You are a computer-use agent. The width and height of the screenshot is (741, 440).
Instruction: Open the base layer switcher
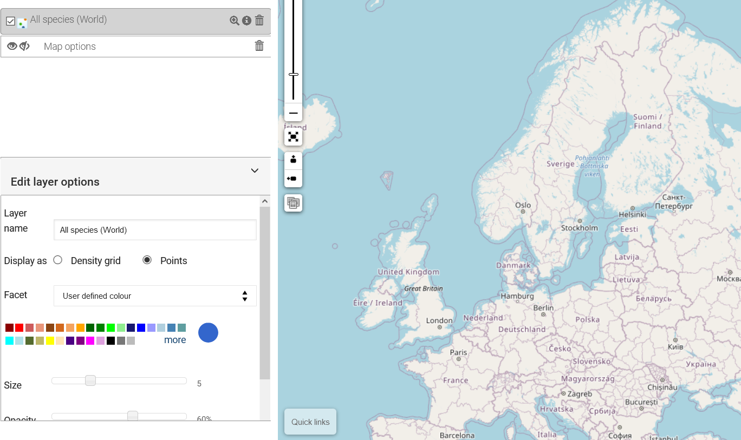point(294,203)
